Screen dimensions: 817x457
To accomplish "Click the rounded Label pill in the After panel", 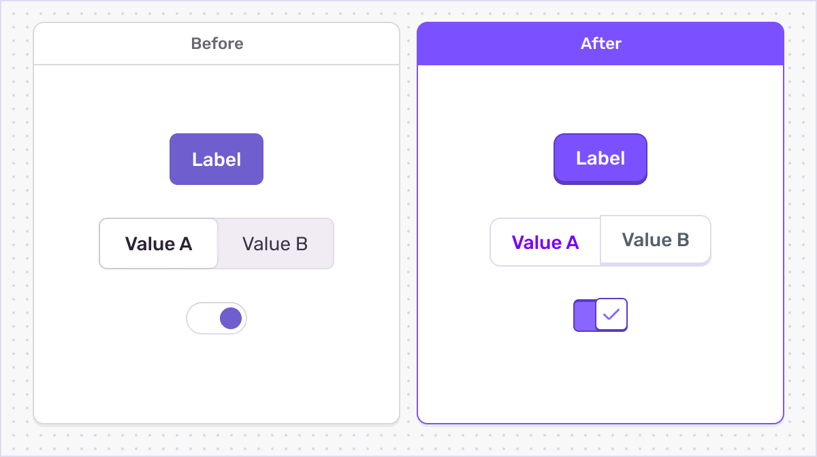I will 600,158.
